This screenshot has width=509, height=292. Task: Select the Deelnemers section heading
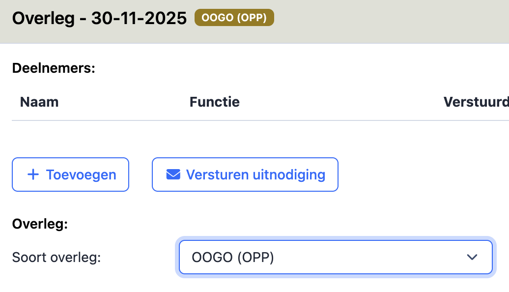(x=54, y=68)
